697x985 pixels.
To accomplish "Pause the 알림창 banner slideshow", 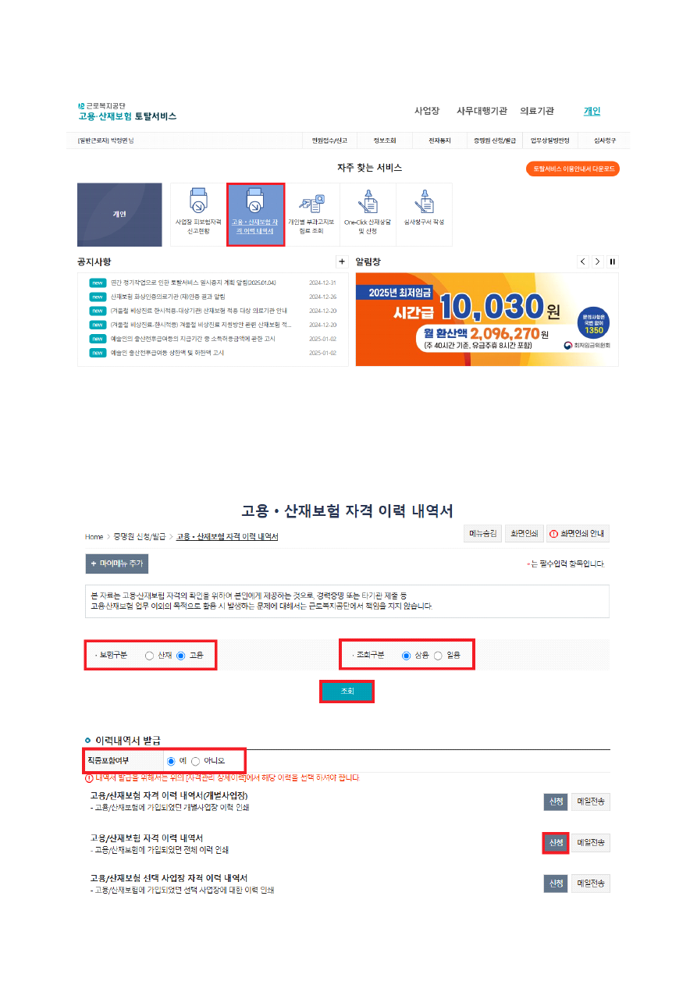I will 613,261.
